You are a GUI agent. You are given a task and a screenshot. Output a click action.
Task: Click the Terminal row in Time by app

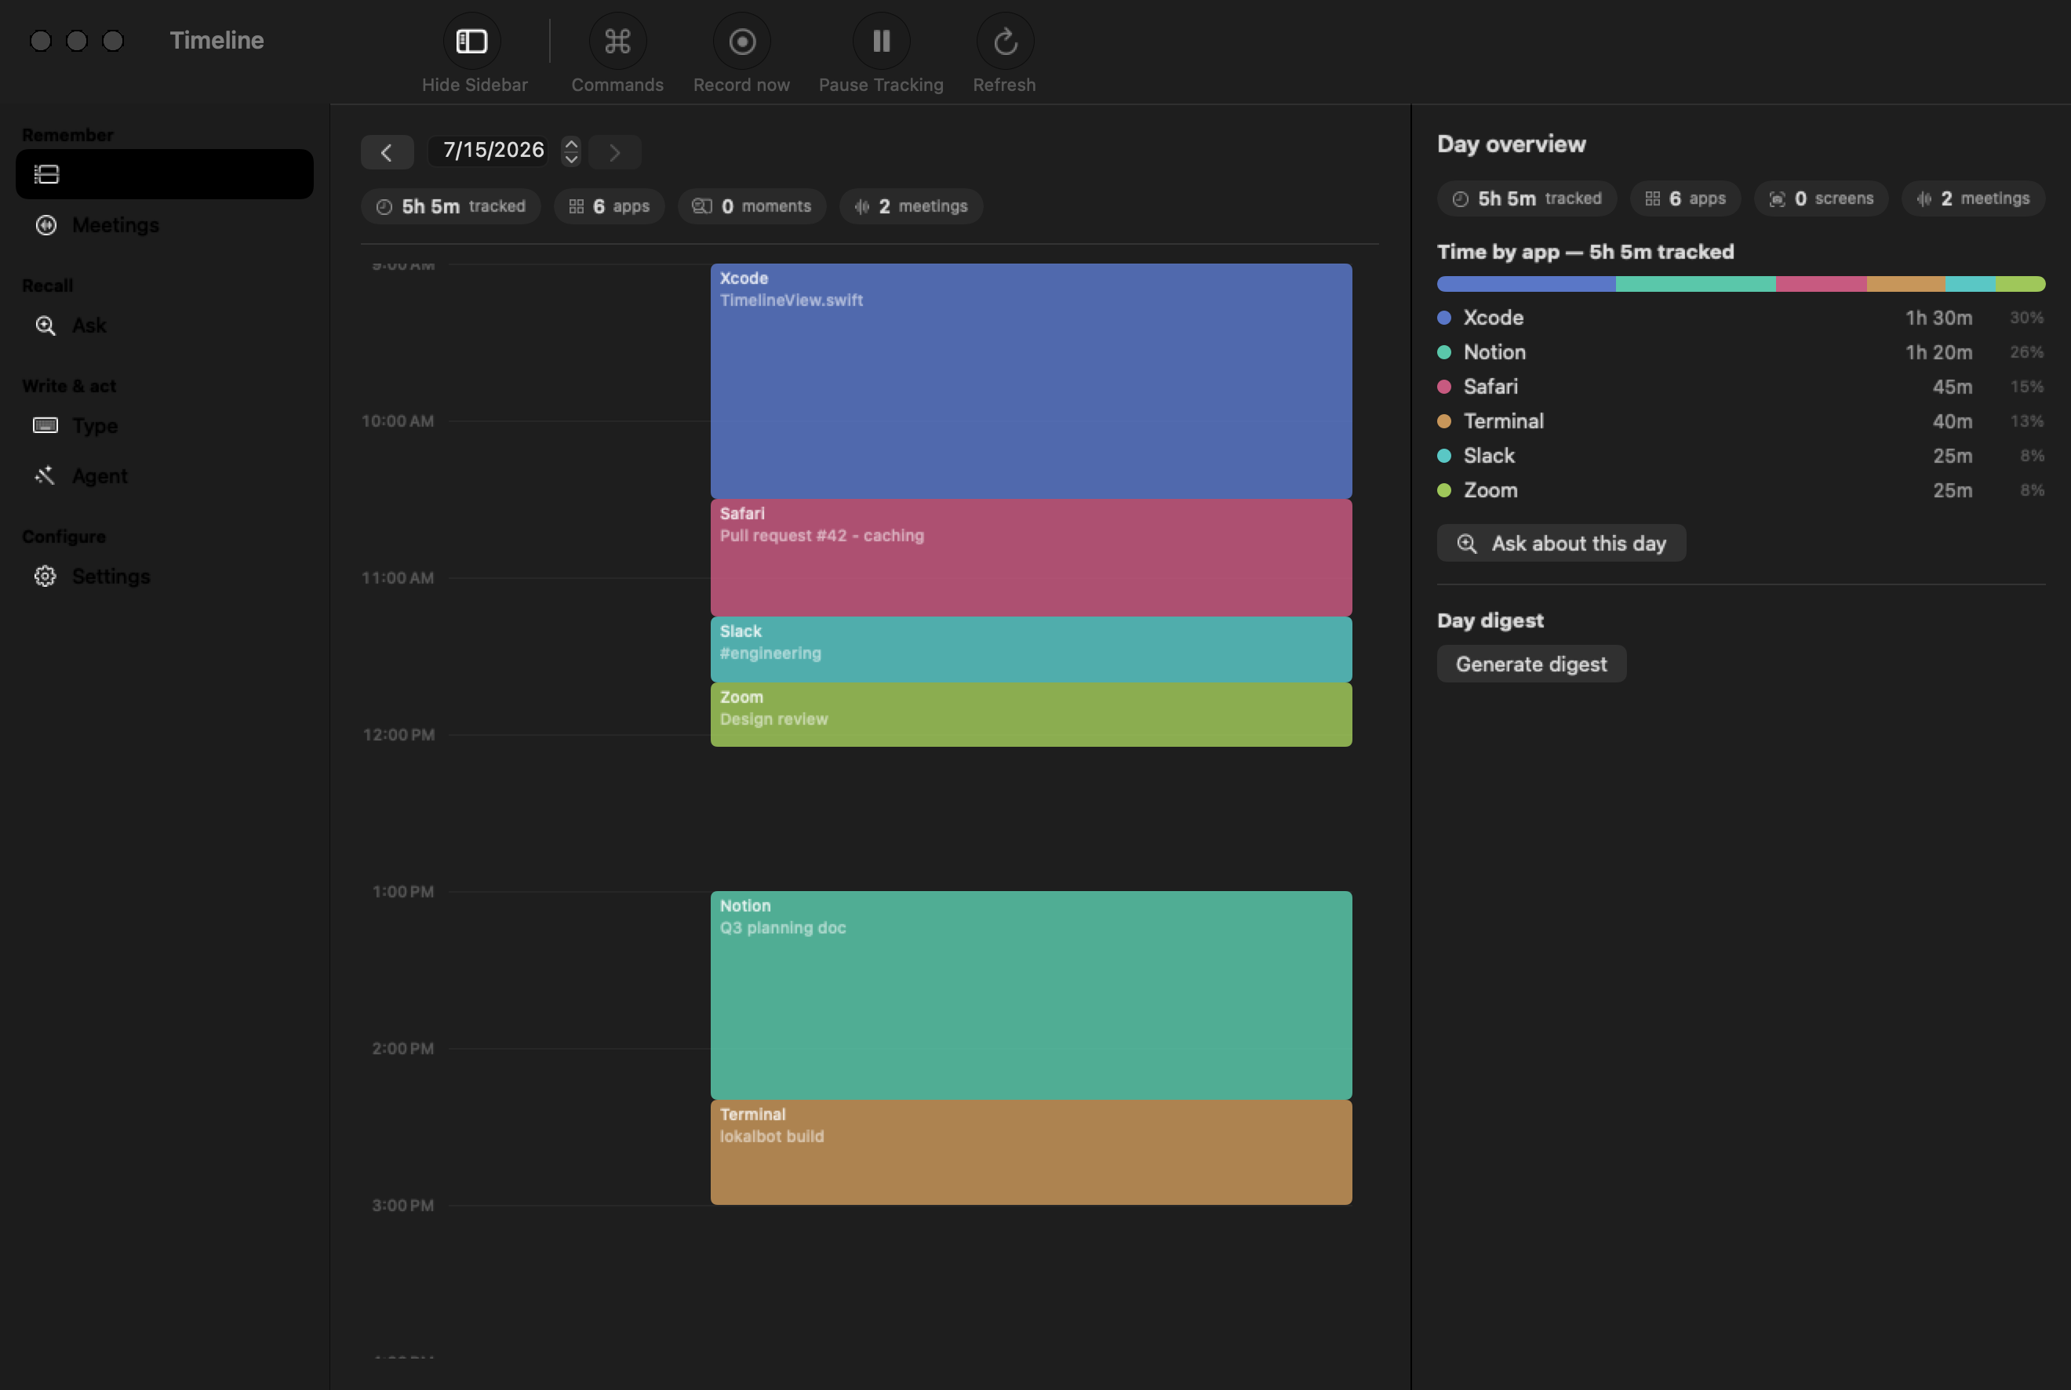[x=1742, y=421]
